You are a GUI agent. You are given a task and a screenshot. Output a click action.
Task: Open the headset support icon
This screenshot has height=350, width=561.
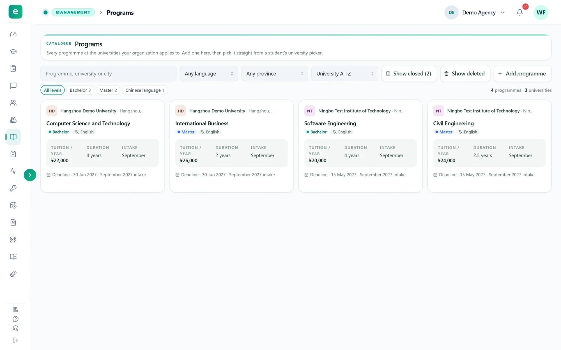pyautogui.click(x=15, y=328)
